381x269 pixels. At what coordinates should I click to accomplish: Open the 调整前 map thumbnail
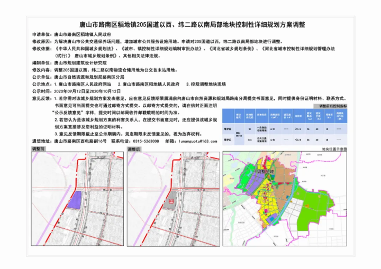pos(77,198)
